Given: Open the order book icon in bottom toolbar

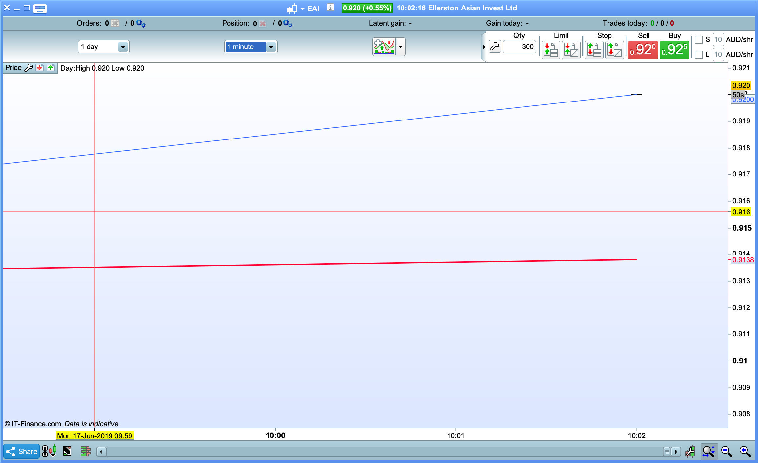Looking at the screenshot, I should [x=86, y=452].
